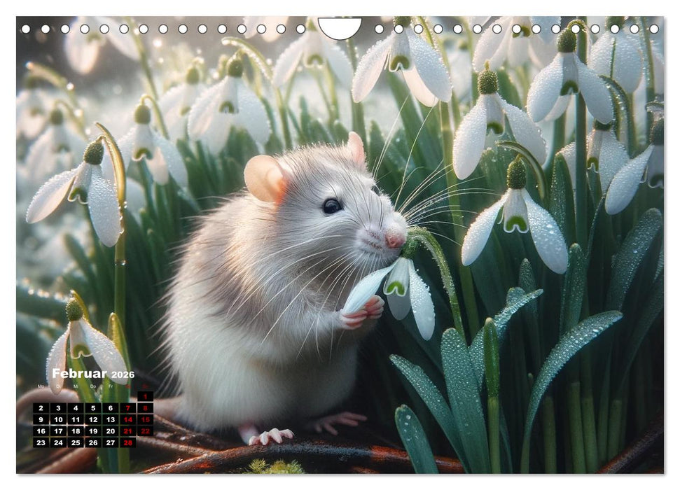Switch to the Do column tab
The image size is (680, 490).
[x=93, y=386]
